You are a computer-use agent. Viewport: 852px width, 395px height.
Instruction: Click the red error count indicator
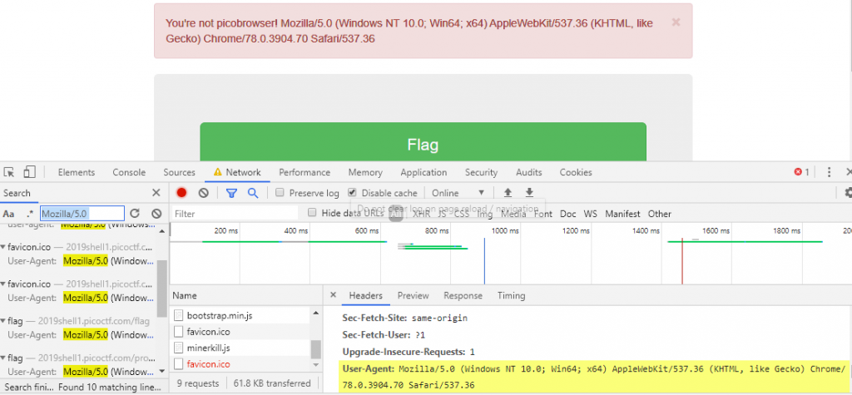pyautogui.click(x=801, y=172)
